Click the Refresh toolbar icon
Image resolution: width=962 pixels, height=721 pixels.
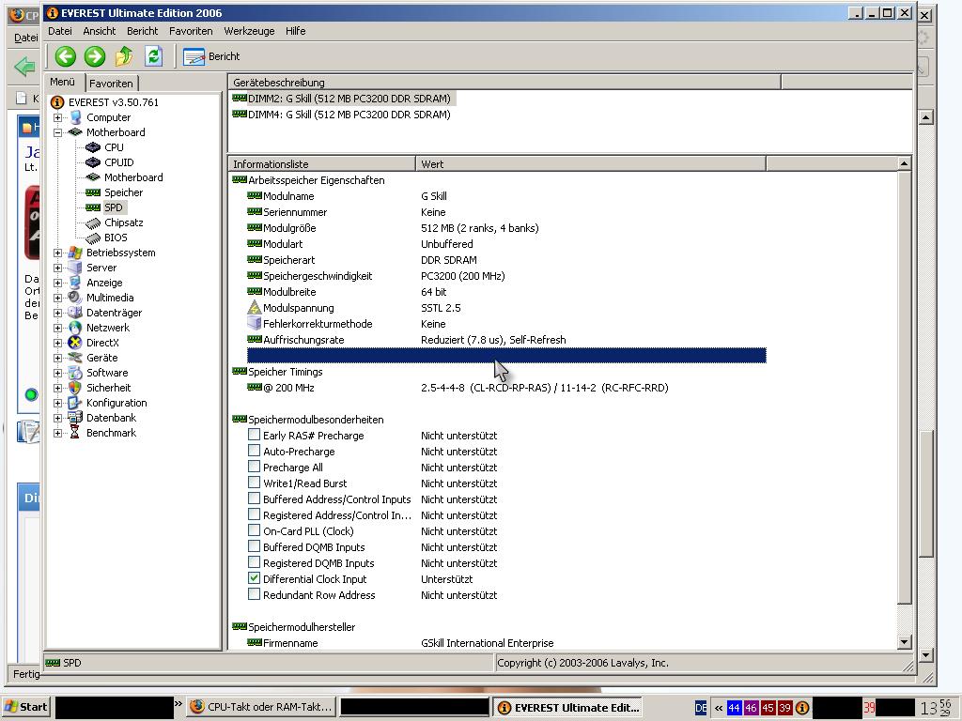tap(153, 56)
